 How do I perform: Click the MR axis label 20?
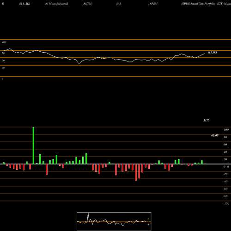225,159
